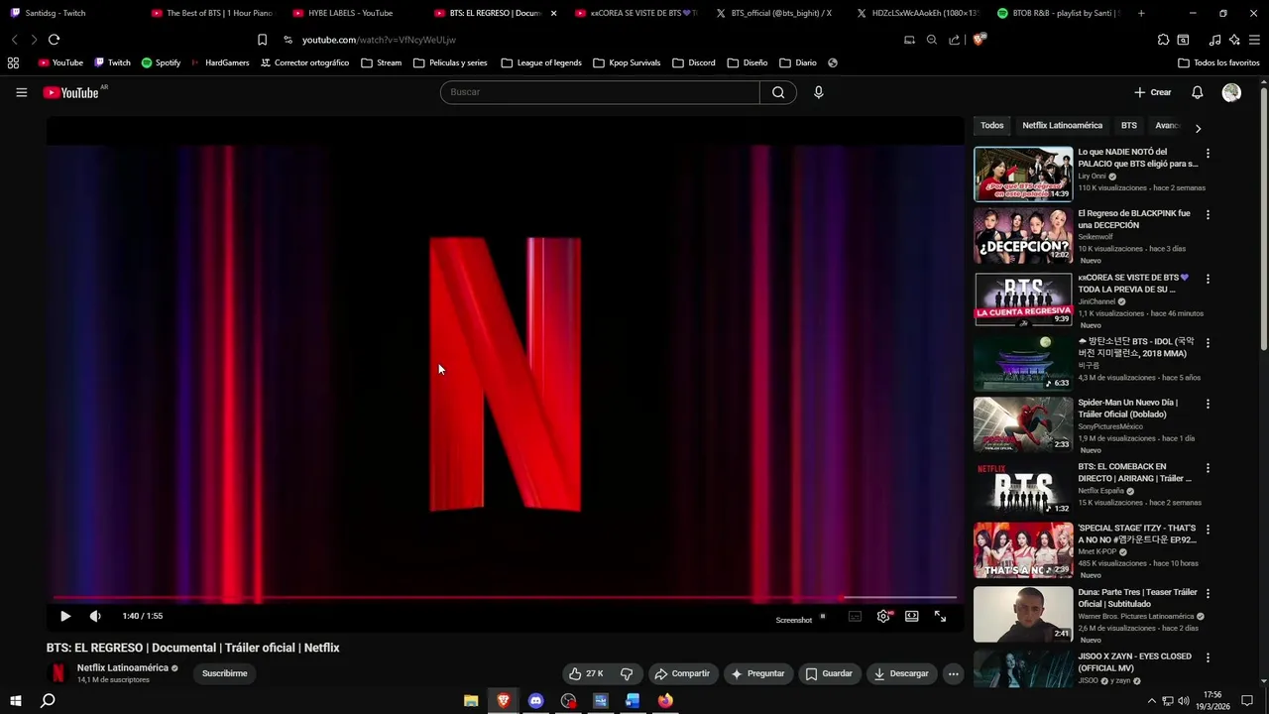This screenshot has width=1269, height=714.
Task: Open the 'Duna: Parte Tres' thumbnail
Action: pos(1023,614)
